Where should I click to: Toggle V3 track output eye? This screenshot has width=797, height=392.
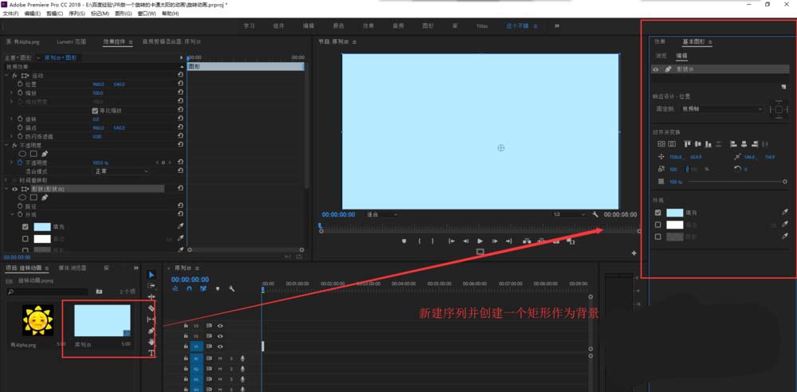pyautogui.click(x=221, y=325)
